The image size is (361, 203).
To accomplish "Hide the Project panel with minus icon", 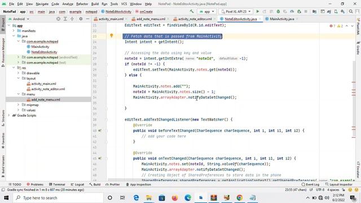I will [88, 19].
